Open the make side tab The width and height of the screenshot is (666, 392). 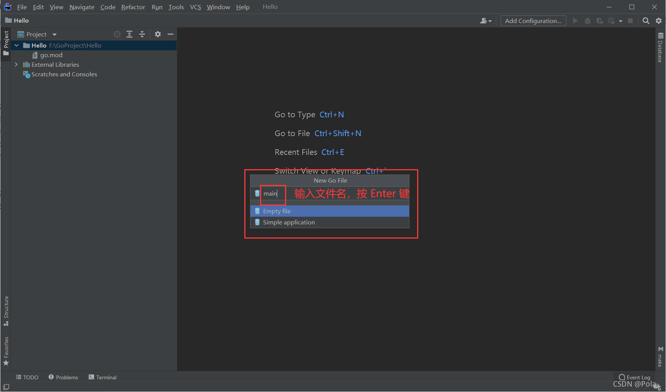[x=660, y=357]
